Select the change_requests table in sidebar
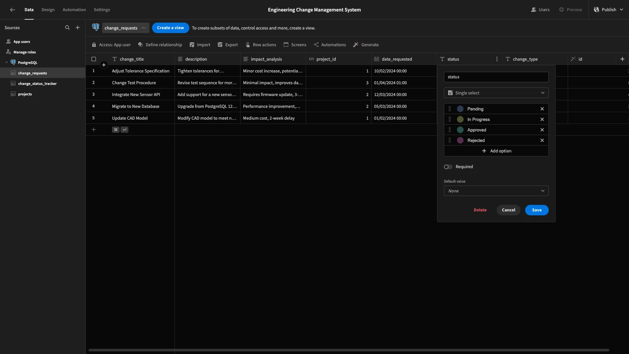Viewport: 629px width, 354px height. pos(43,73)
